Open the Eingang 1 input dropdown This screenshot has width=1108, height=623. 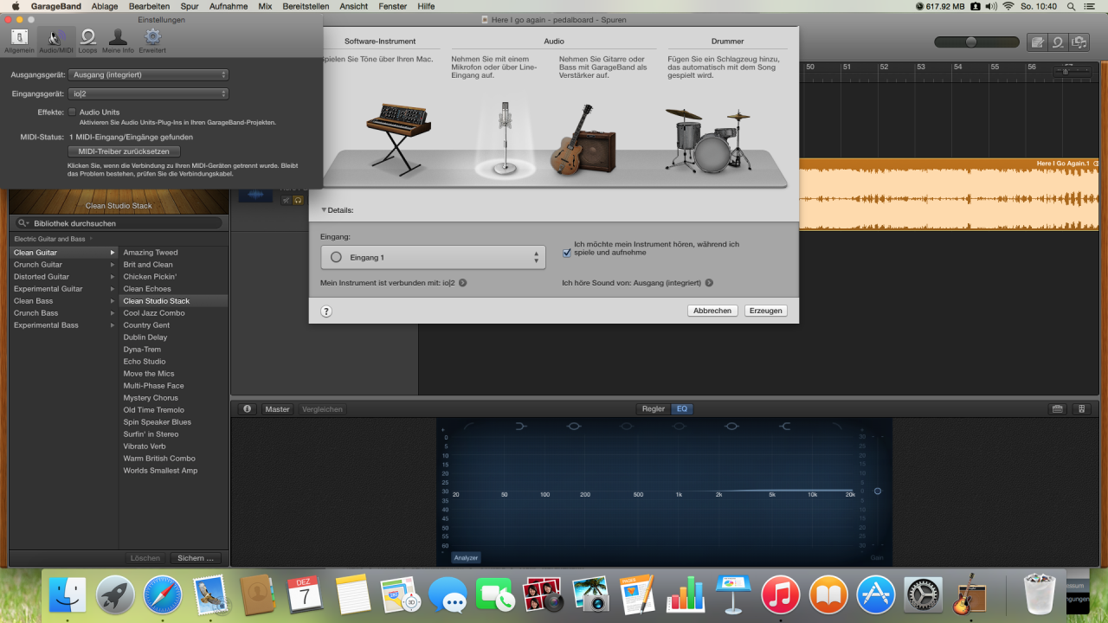pyautogui.click(x=433, y=257)
